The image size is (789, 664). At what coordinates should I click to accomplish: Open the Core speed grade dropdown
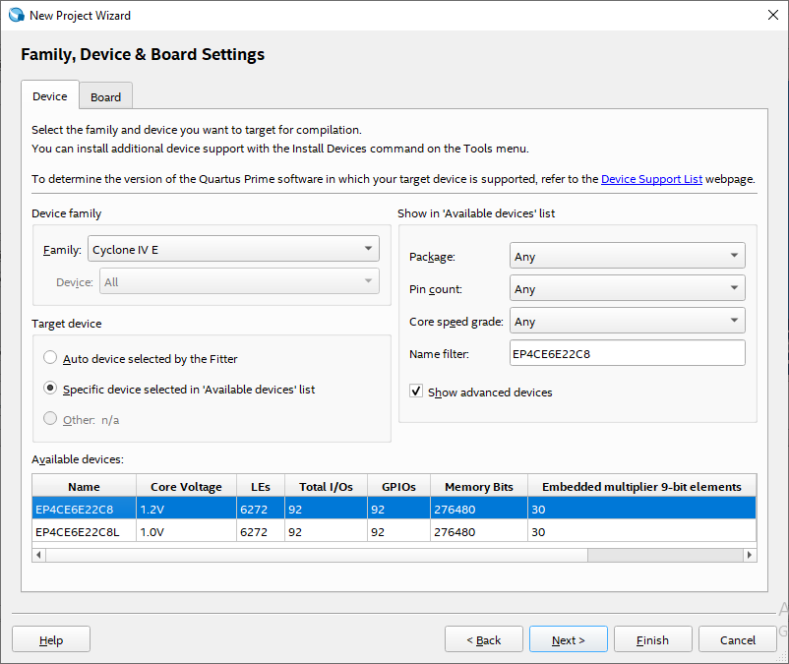click(x=627, y=321)
